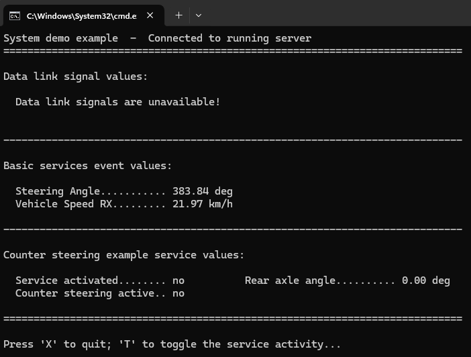Expand the new tab profile dropdown
The height and width of the screenshot is (357, 471).
point(199,15)
